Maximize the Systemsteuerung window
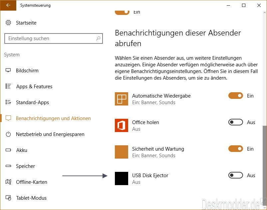 (x=244, y=5)
